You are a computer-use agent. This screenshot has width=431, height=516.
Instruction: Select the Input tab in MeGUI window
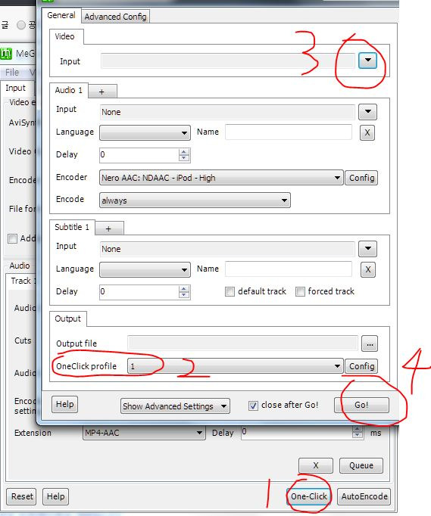click(15, 89)
